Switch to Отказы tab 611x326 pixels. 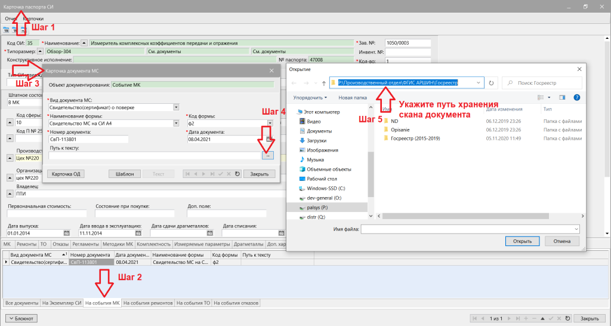(x=60, y=244)
